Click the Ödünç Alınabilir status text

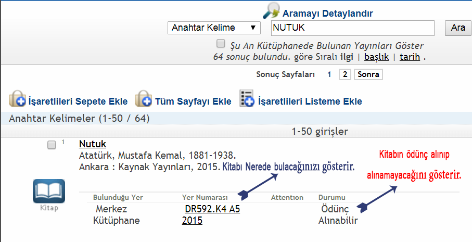[x=338, y=214]
